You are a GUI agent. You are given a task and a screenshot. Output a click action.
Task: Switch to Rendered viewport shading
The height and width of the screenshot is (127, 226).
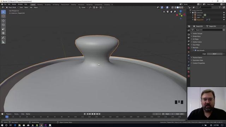pyautogui.click(x=182, y=7)
